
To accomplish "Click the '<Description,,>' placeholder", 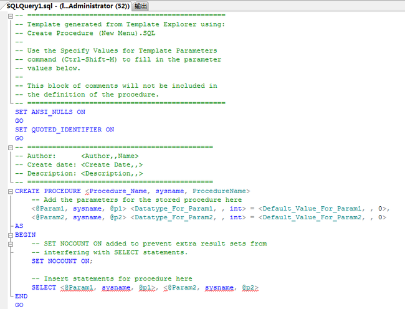I will [x=112, y=173].
